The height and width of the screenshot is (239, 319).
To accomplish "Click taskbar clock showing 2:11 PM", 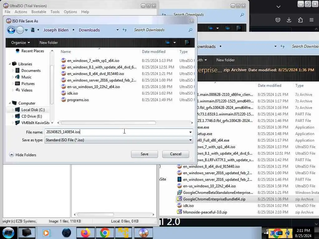I will click(x=303, y=233).
